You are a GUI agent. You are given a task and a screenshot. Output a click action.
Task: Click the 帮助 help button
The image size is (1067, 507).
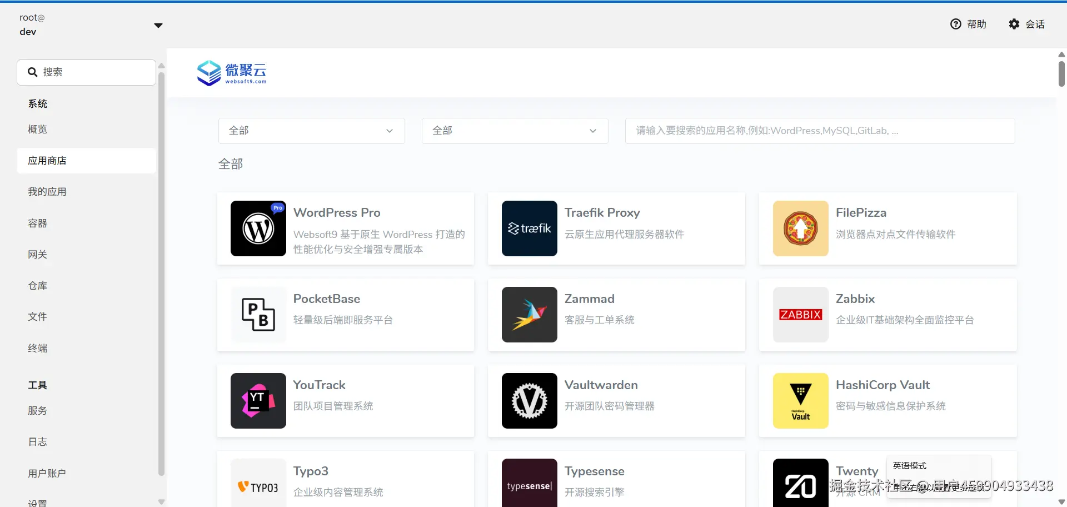(969, 24)
